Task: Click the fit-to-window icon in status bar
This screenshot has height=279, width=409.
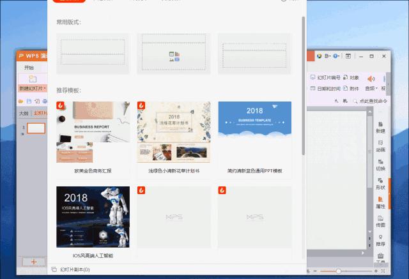Action: click(383, 271)
